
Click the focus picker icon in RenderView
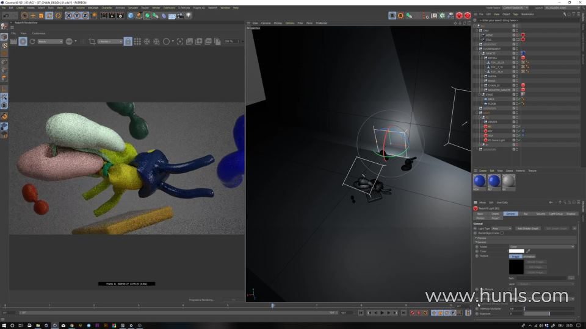click(x=180, y=41)
